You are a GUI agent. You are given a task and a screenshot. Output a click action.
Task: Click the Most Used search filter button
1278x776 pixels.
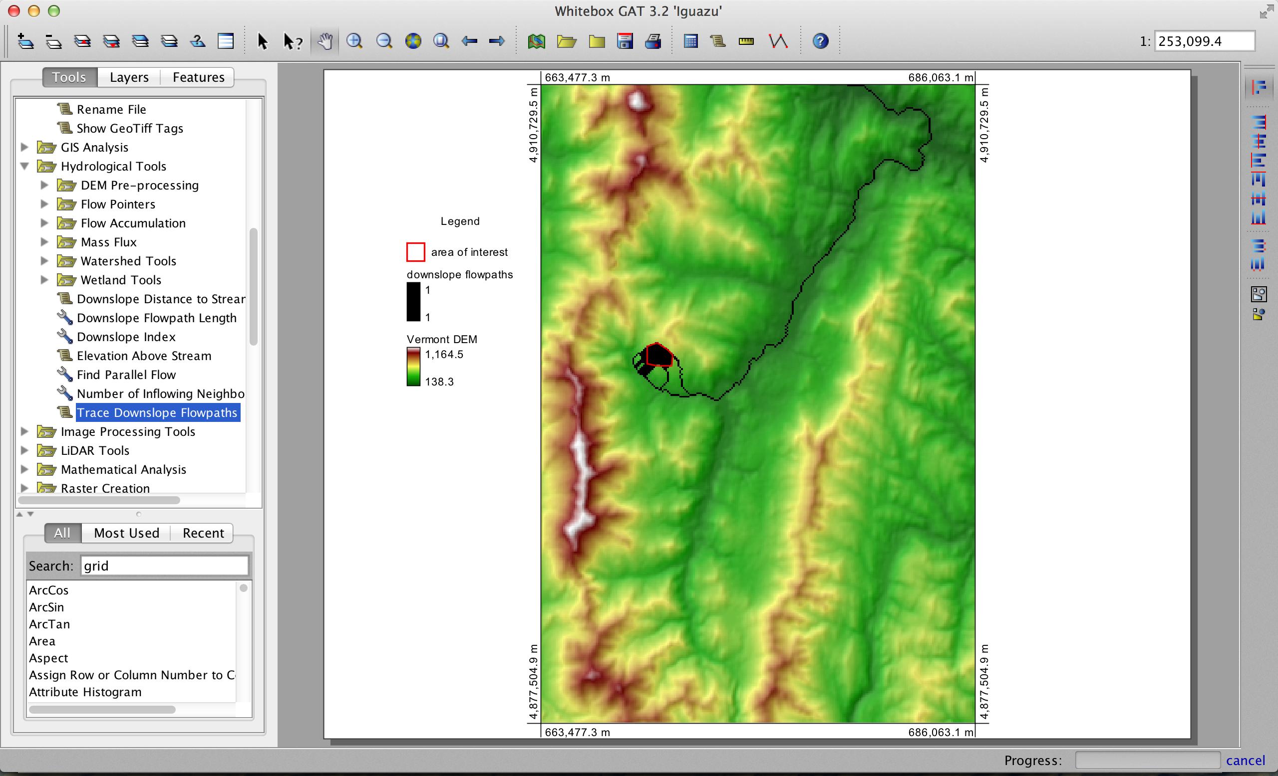point(126,533)
